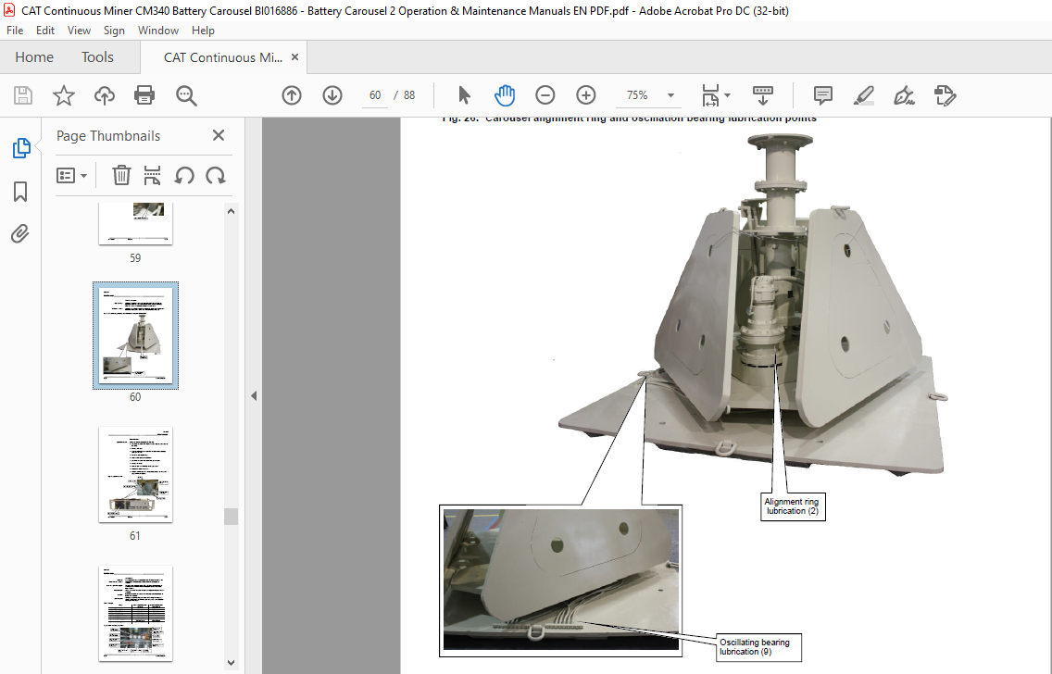
Task: Go to next page arrow
Action: click(332, 95)
